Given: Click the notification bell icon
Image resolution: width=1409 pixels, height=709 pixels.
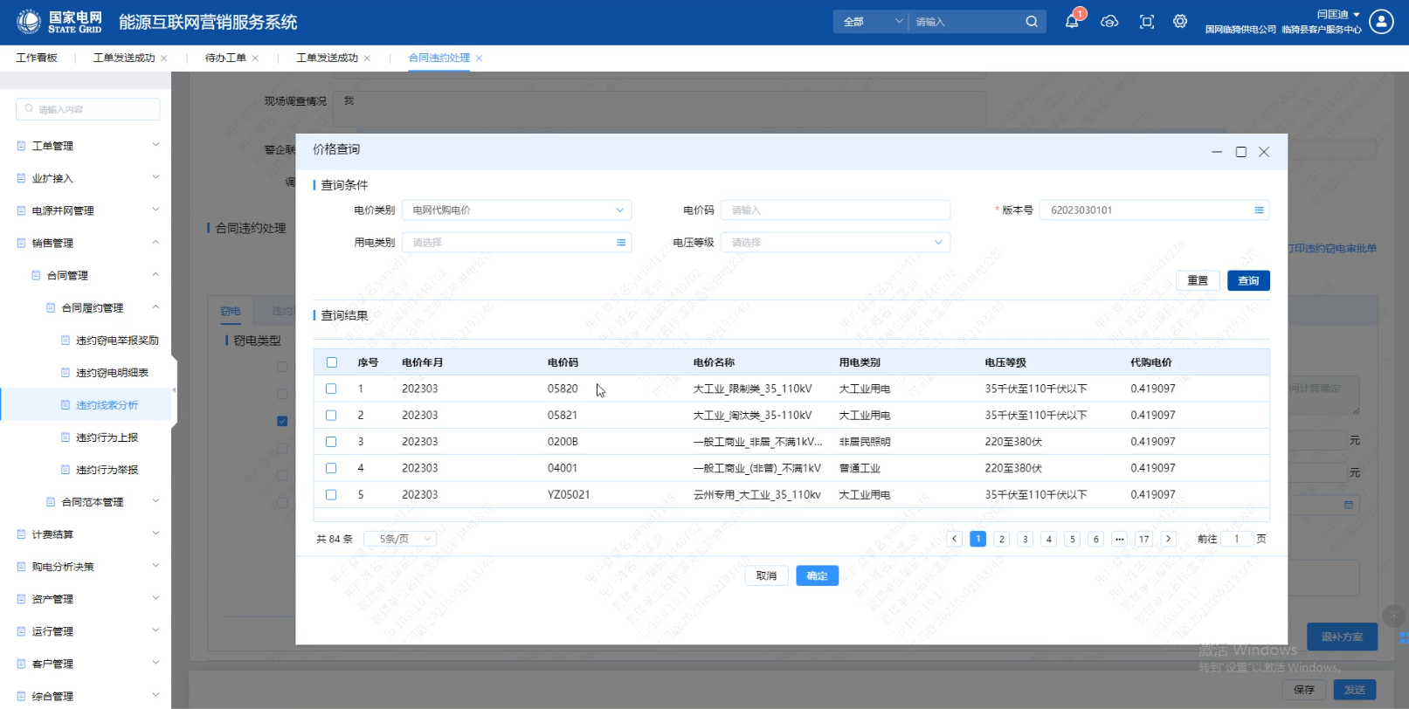Looking at the screenshot, I should pyautogui.click(x=1072, y=22).
